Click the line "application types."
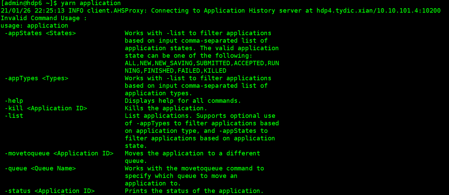This screenshot has width=449, height=195. [x=159, y=93]
